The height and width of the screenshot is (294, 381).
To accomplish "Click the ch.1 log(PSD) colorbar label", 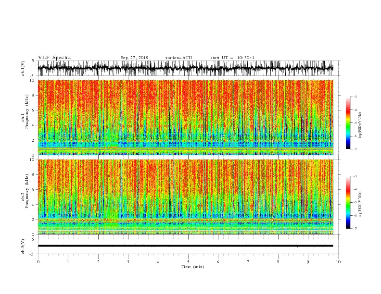I will pos(360,125).
